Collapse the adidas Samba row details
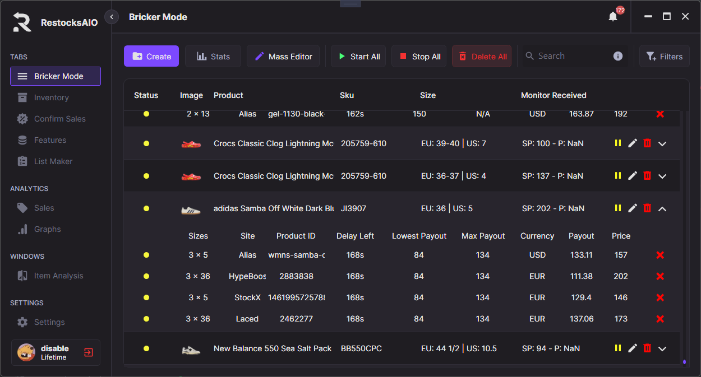Viewport: 701px width, 377px height. (x=662, y=208)
